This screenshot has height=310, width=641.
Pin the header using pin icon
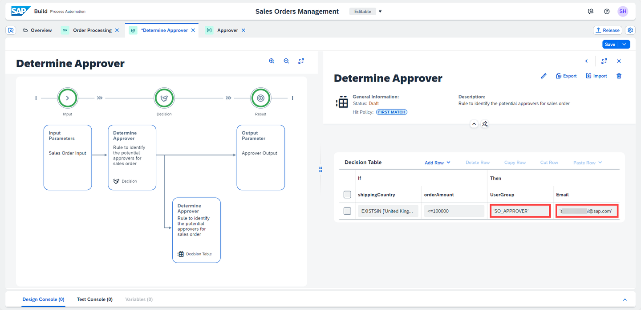(x=485, y=124)
